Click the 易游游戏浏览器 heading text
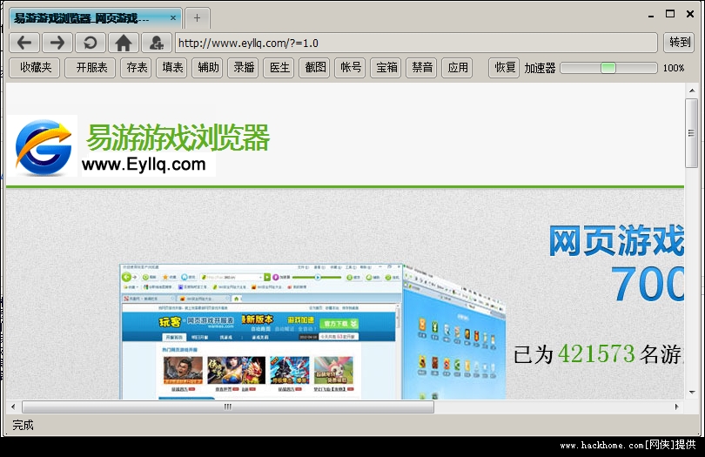The image size is (705, 457). (x=178, y=138)
